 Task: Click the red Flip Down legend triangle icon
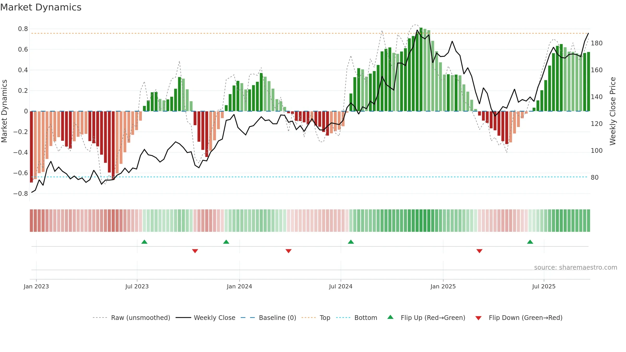pos(478,318)
